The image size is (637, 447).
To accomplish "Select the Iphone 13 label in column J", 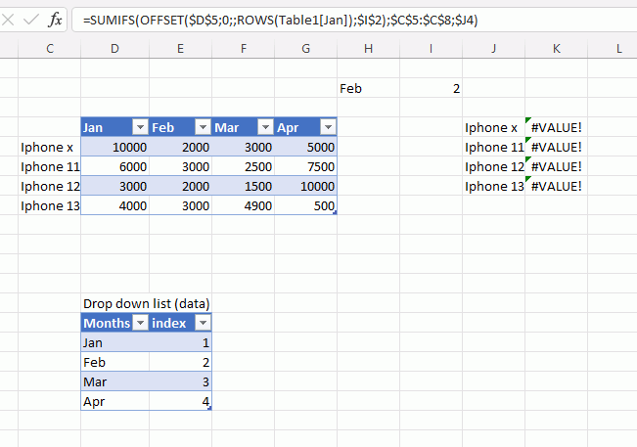I will (x=493, y=186).
